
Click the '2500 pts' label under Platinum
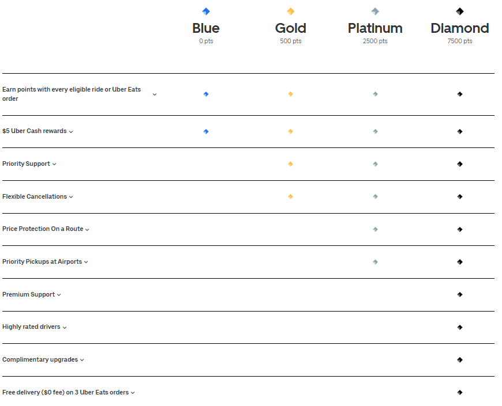(x=375, y=41)
